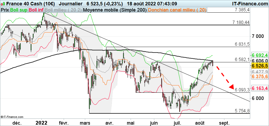This screenshot has height=126, width=269.
Task: Select Donchian canal milieu (20) legend
Action: point(177,10)
